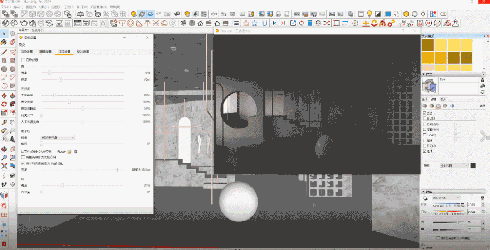This screenshot has height=250, width=490.
Task: Enable the 轮廓线 profiles checkbox
Action: (x=424, y=124)
